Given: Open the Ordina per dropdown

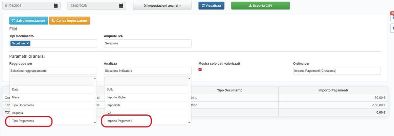Looking at the screenshot, I should pos(337,71).
